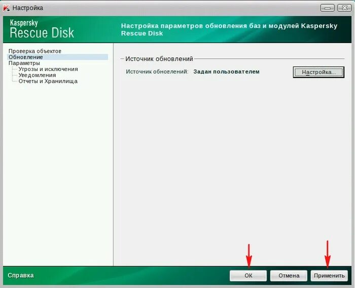Open the Отчеты и Хранилища section
Image resolution: width=355 pixels, height=288 pixels.
(x=48, y=81)
